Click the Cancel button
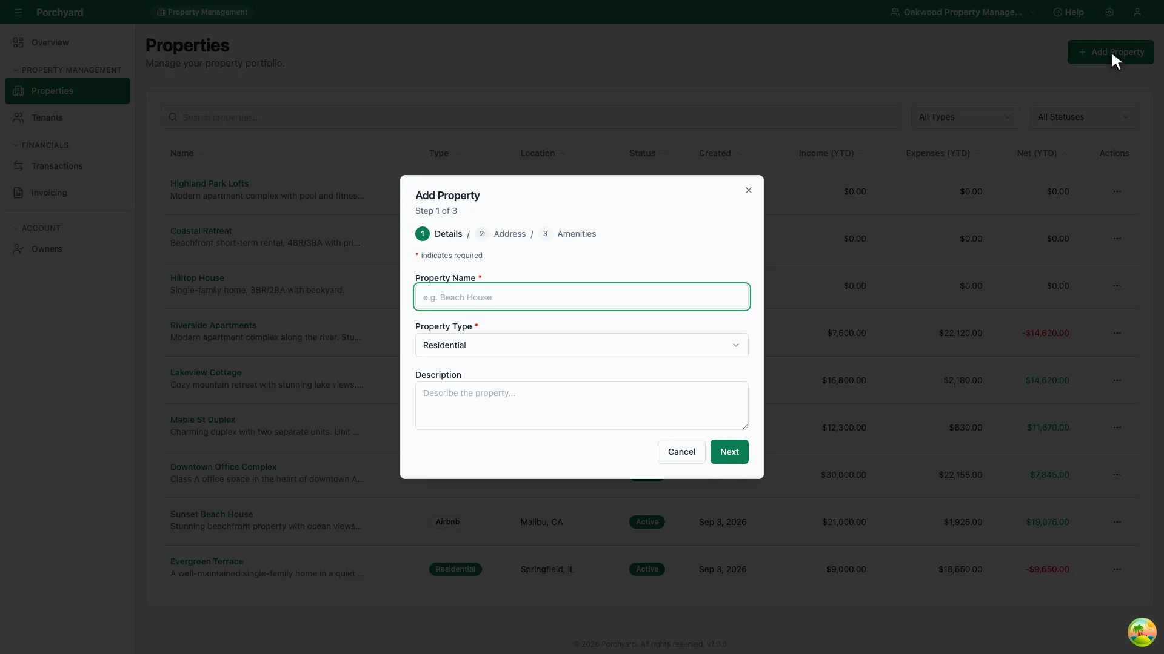 click(x=681, y=452)
